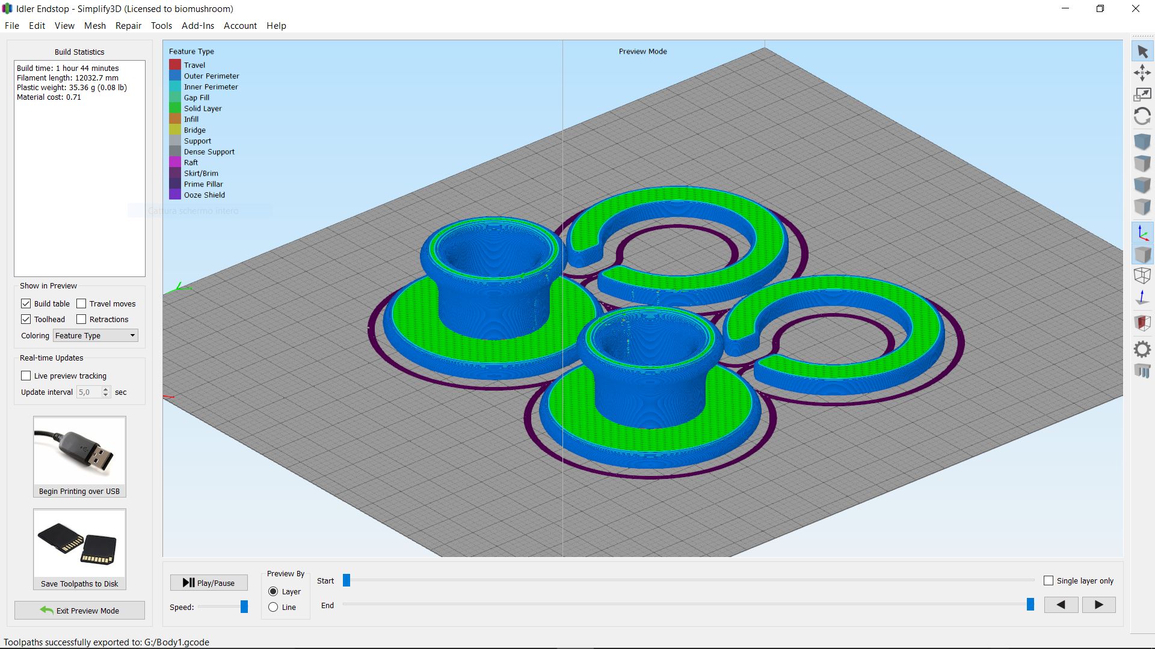Image resolution: width=1155 pixels, height=649 pixels.
Task: Click the Raft legend swatch
Action: click(175, 162)
